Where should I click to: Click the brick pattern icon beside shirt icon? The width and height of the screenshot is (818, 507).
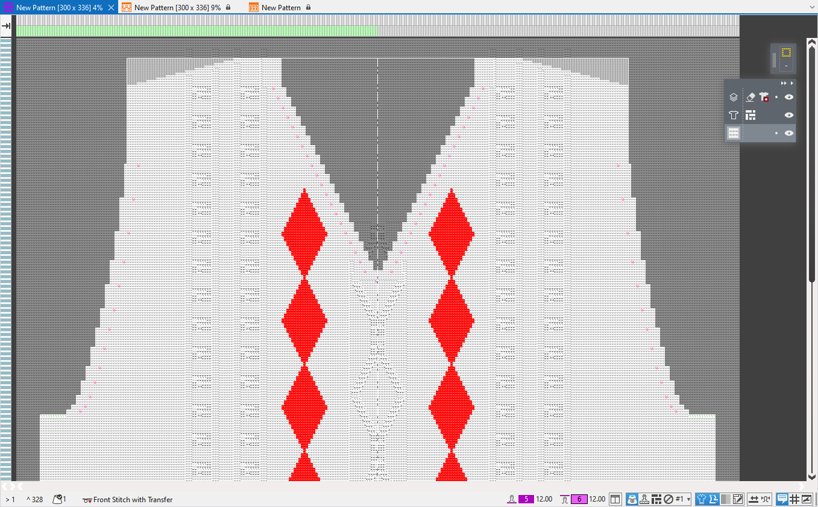[x=750, y=115]
